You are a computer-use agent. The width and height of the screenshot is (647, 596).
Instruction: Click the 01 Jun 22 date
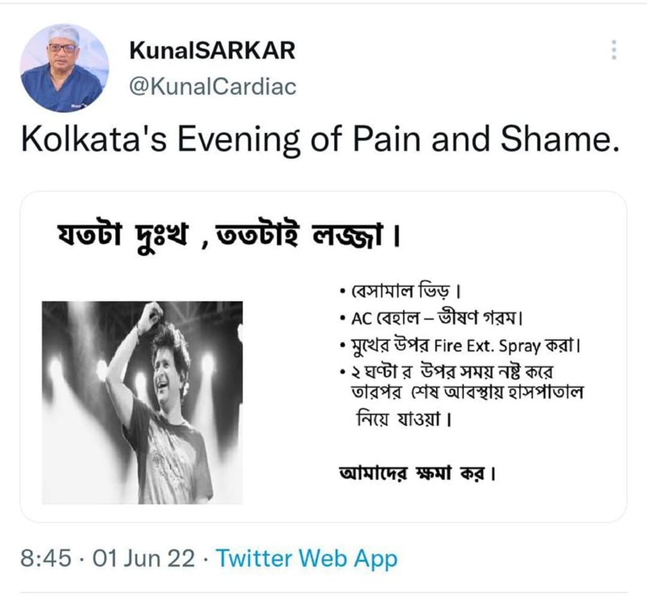144,559
